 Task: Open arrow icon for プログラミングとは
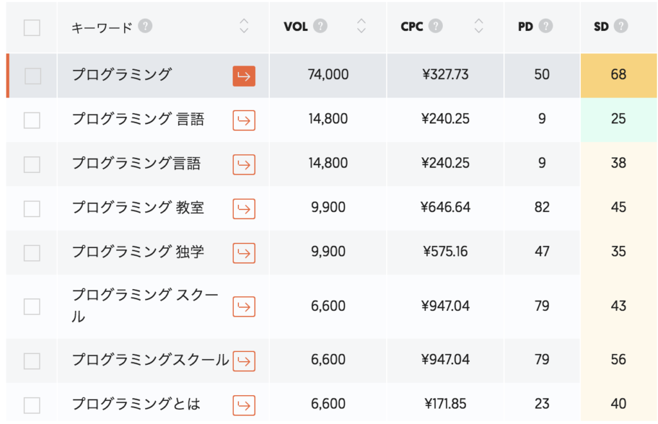(244, 405)
